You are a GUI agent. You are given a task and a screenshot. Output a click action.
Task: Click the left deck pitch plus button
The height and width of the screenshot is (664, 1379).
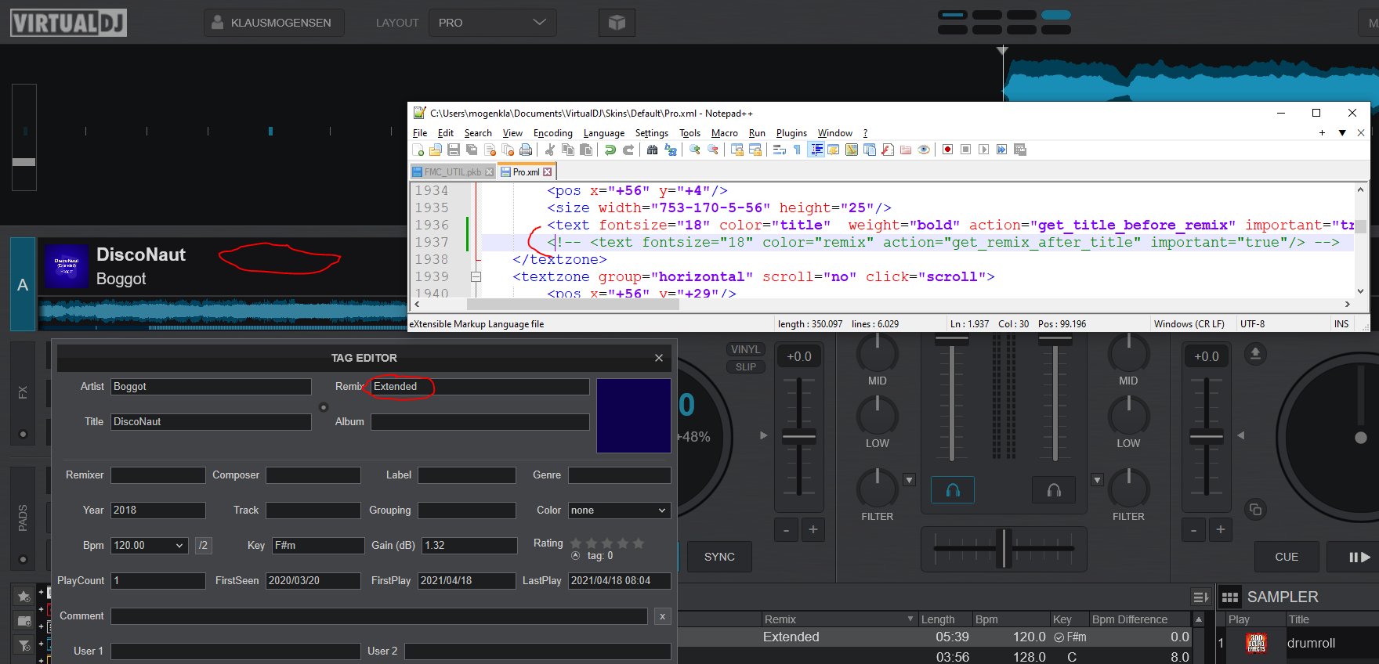click(813, 530)
